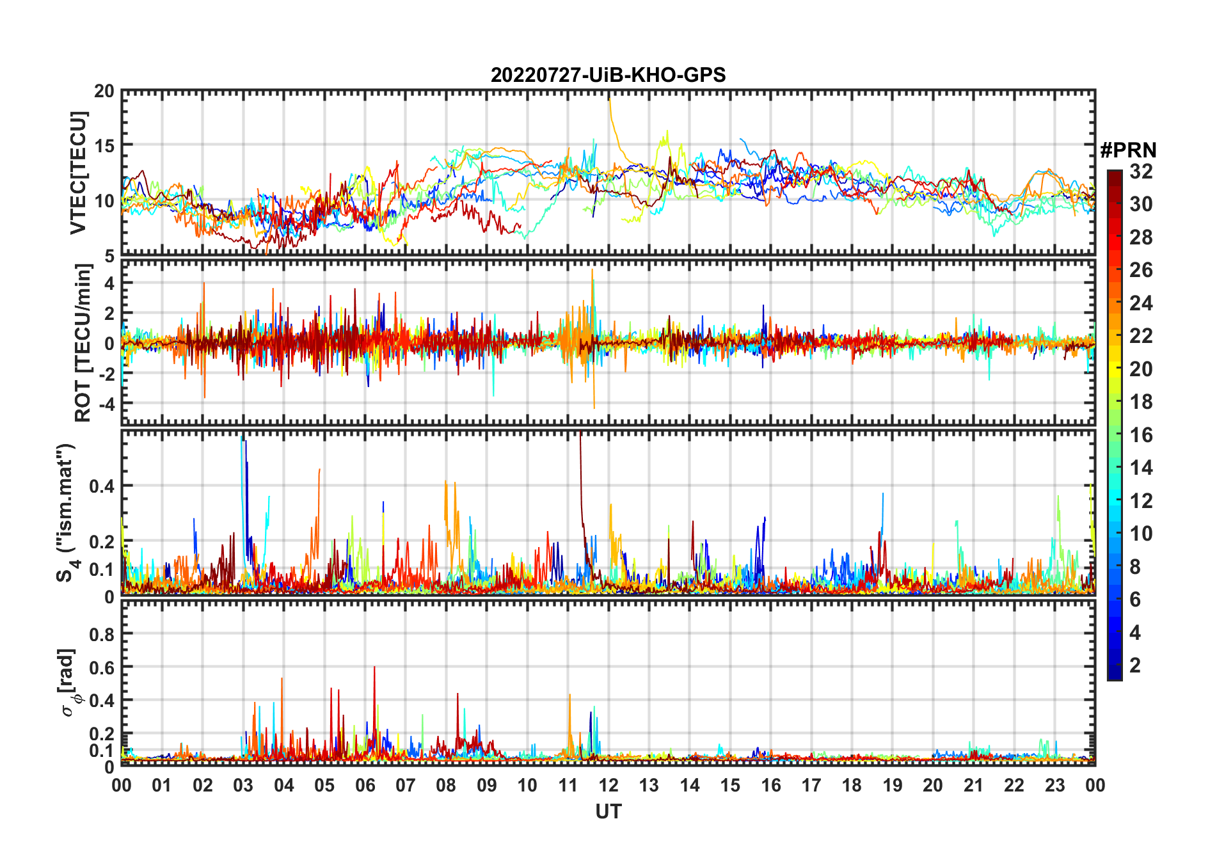Screen dimensions: 1217x851
Task: Click x-axis tick label 15
Action: (x=730, y=785)
